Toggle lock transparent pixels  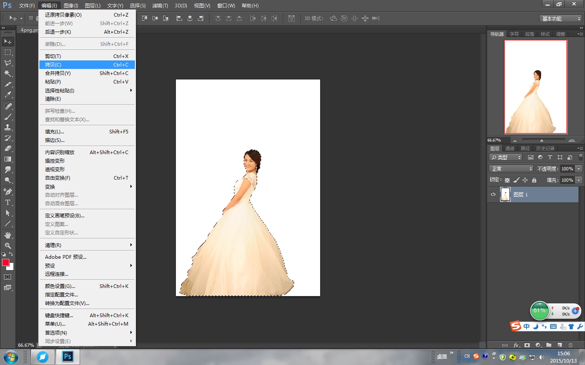(507, 180)
